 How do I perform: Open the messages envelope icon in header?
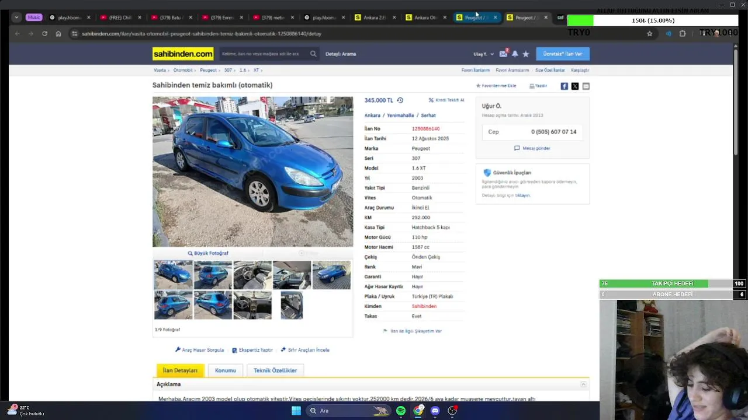[503, 54]
